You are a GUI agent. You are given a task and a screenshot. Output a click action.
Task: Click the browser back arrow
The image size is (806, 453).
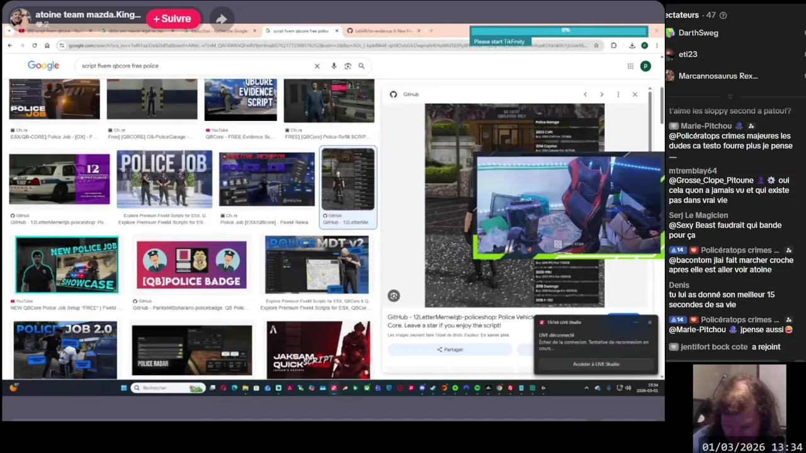(9, 45)
